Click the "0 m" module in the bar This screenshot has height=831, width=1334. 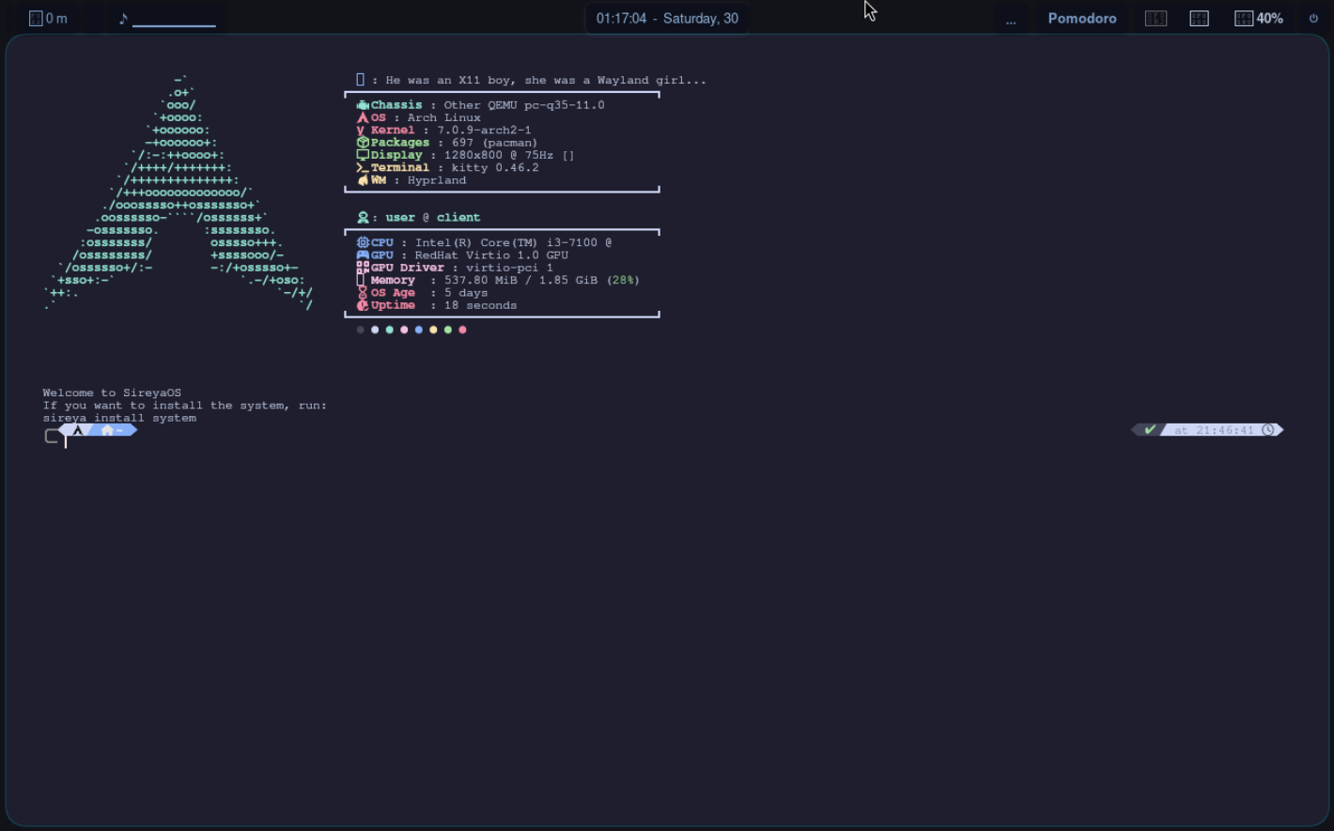click(49, 18)
